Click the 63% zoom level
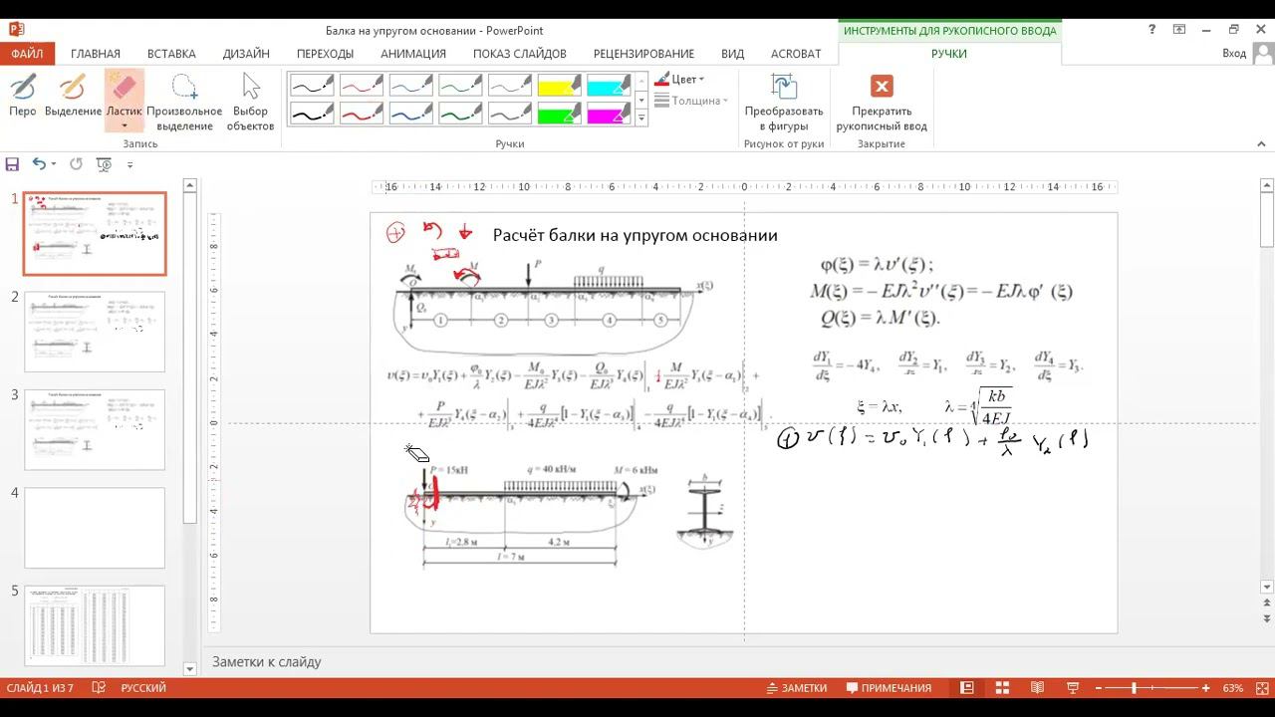1275x717 pixels. (1233, 688)
